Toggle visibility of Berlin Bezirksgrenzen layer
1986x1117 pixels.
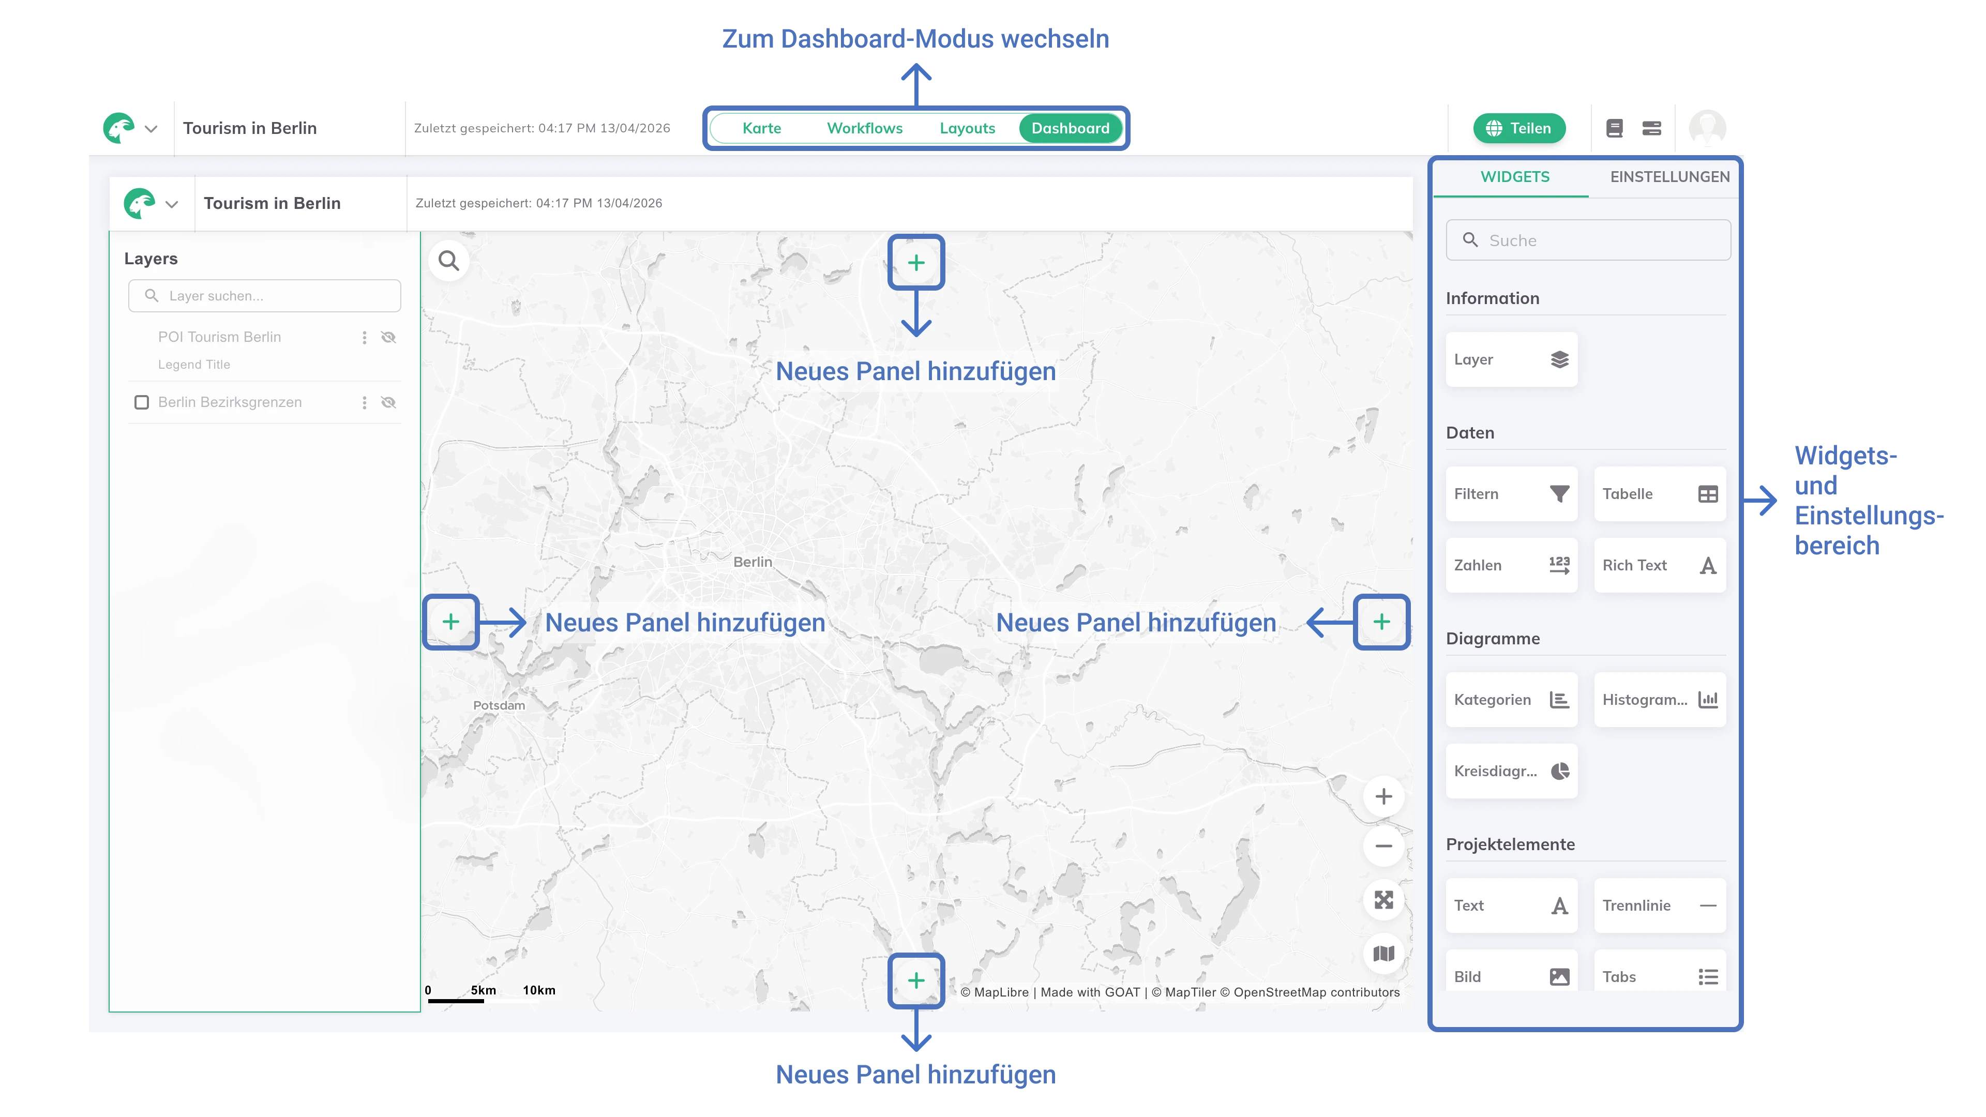(388, 402)
